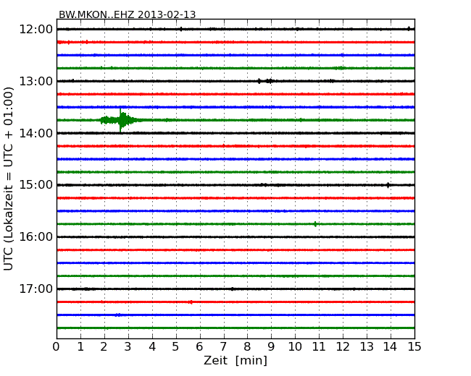Select the 13:00 time label

pos(36,81)
